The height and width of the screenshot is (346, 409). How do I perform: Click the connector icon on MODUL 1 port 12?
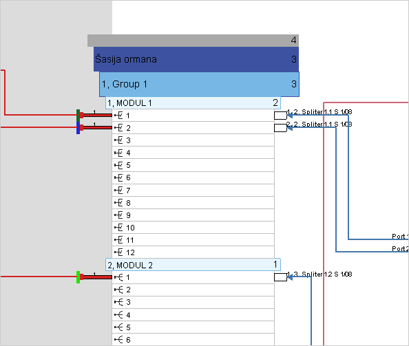(x=118, y=252)
